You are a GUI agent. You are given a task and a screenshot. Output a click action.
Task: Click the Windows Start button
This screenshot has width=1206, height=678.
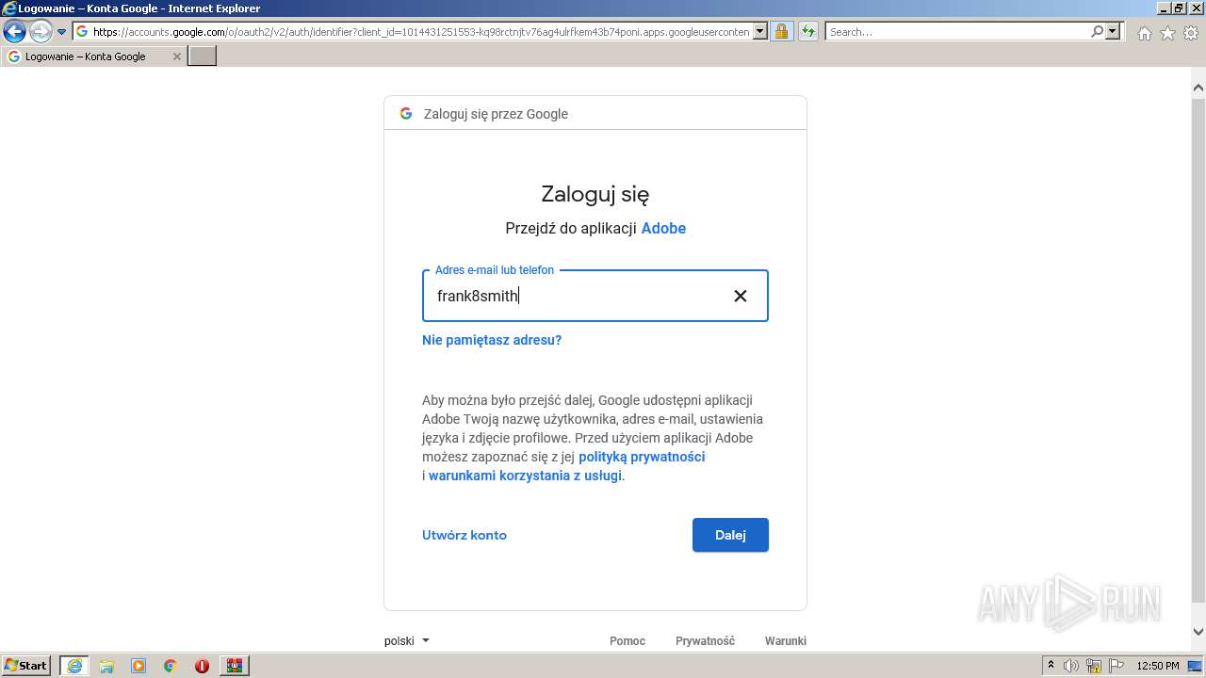26,666
